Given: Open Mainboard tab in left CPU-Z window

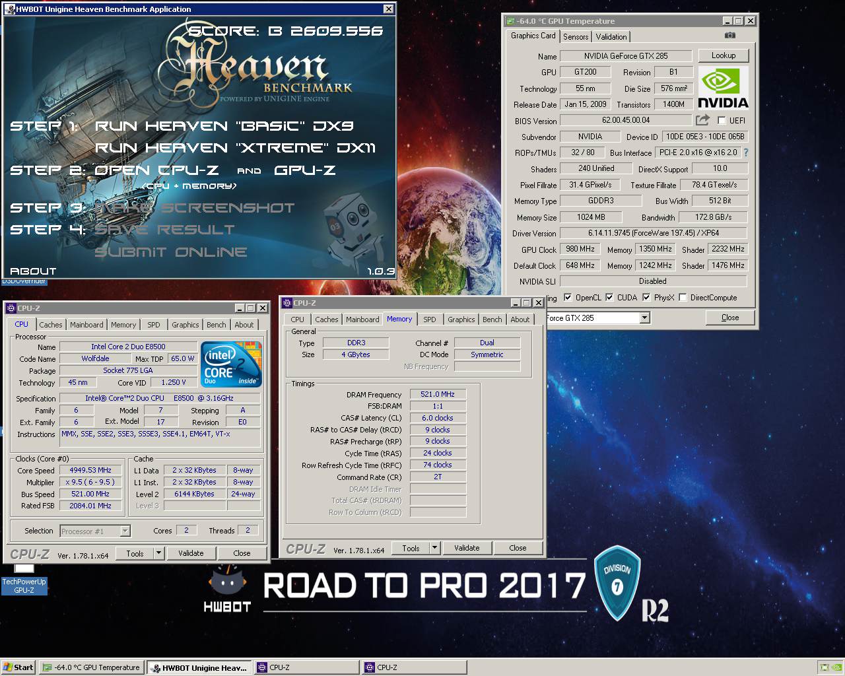Looking at the screenshot, I should 86,325.
